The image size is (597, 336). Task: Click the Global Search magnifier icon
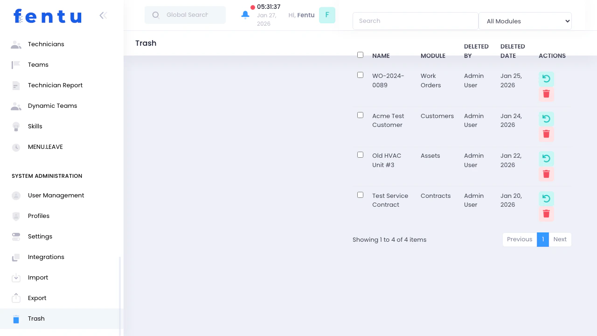(156, 15)
